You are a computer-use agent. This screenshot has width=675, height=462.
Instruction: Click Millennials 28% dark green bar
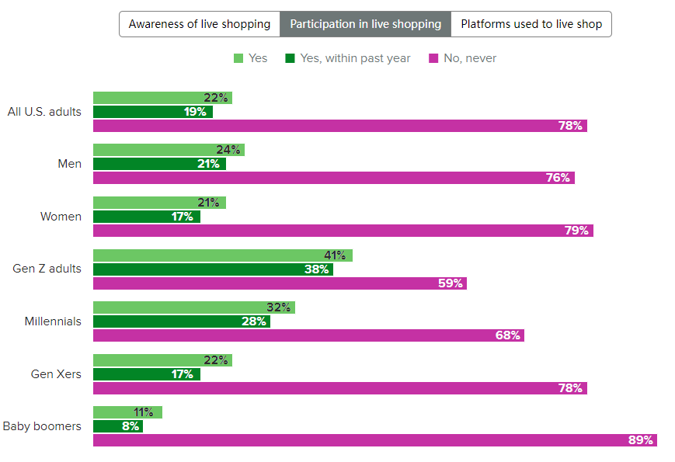[x=181, y=321]
